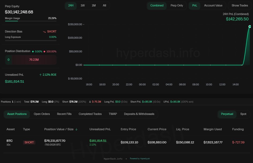Sort by Position Value / Size arrow
The width and height of the screenshot is (253, 163).
pyautogui.click(x=77, y=129)
